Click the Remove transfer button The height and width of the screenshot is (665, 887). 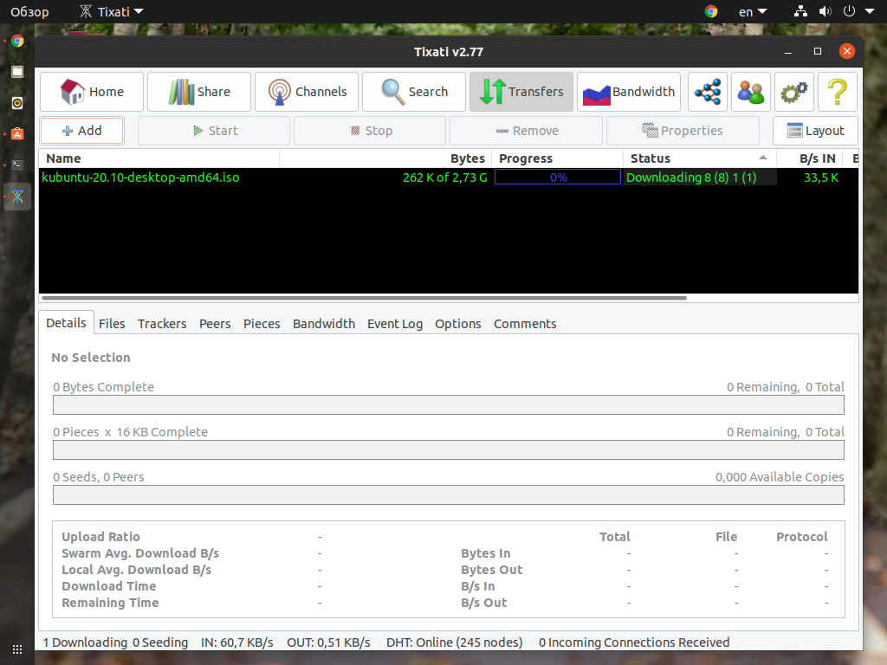tap(526, 131)
